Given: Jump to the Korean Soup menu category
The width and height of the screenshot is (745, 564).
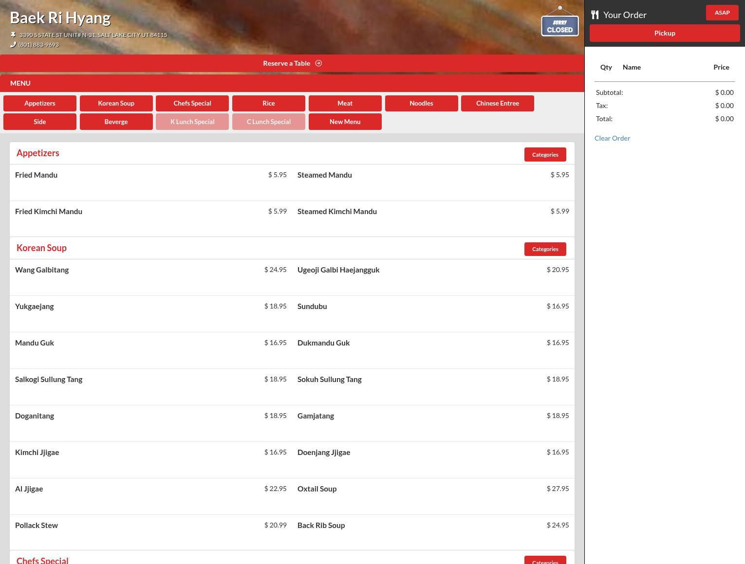Looking at the screenshot, I should pos(116,103).
